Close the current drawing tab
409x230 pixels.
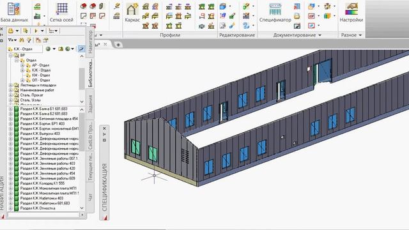[105, 44]
